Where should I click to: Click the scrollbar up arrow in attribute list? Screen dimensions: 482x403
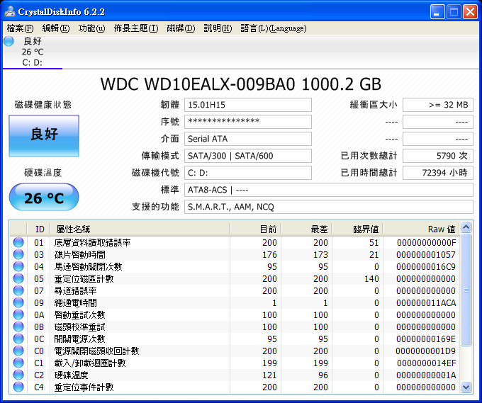pyautogui.click(x=466, y=227)
